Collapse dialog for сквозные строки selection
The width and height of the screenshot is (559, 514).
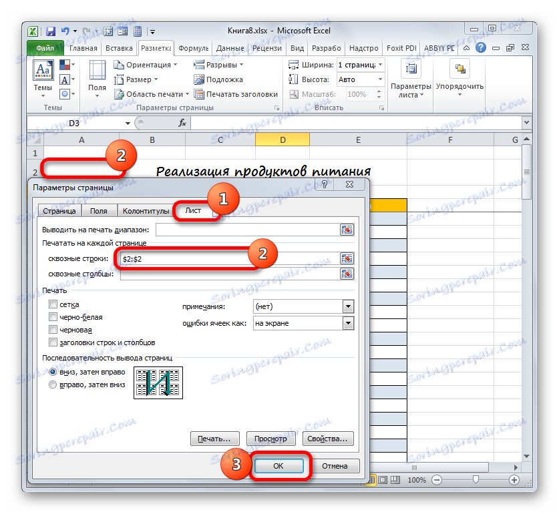[x=347, y=258]
